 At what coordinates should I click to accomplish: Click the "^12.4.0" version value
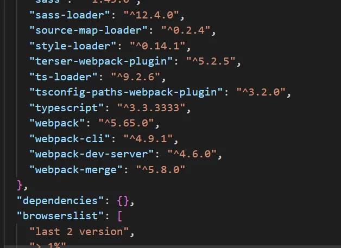(151, 15)
